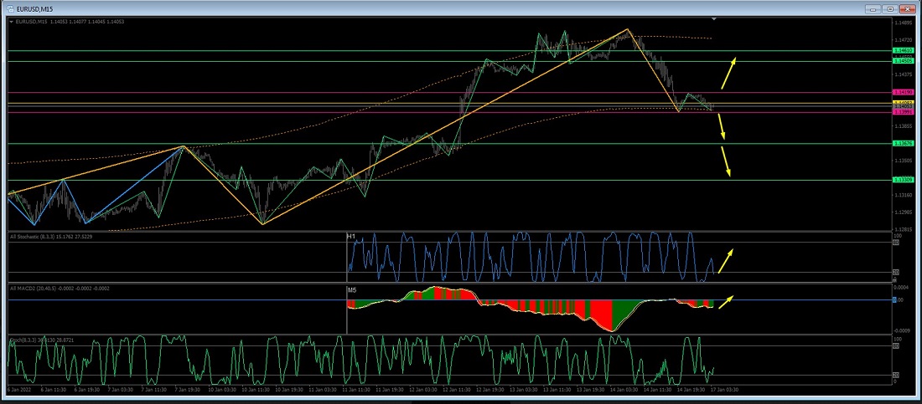
Task: Select the lowest downward yellow arrow above 1.13309
Action: pos(727,161)
